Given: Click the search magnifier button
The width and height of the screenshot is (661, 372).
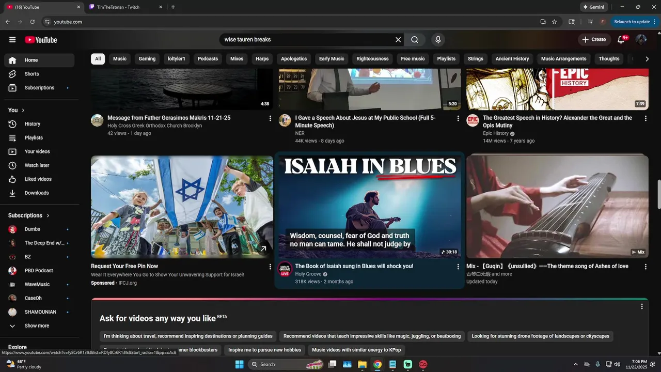Looking at the screenshot, I should (415, 40).
